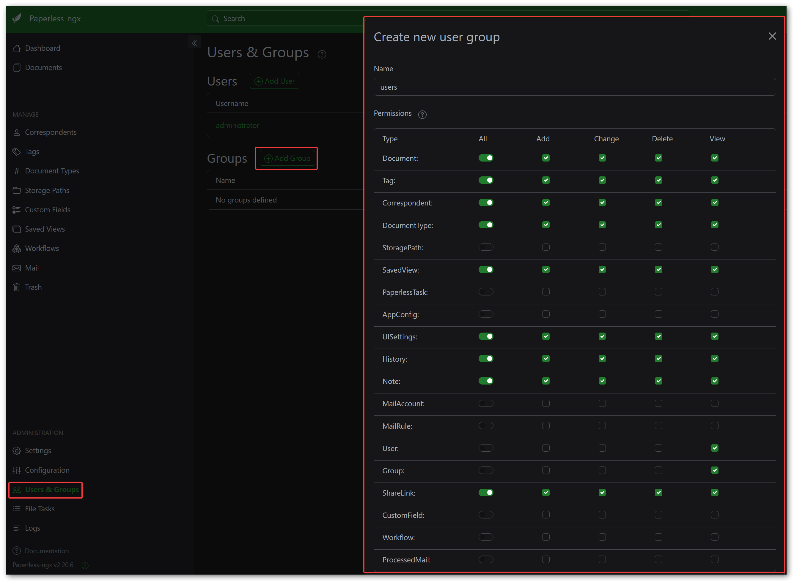
Task: Open the Mail envelope icon
Action: 17,268
